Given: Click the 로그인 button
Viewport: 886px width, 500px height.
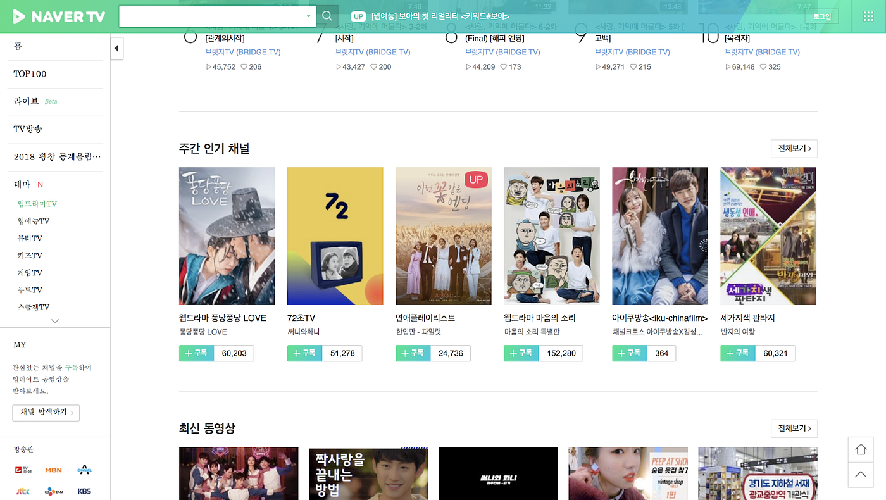Looking at the screenshot, I should tap(822, 16).
